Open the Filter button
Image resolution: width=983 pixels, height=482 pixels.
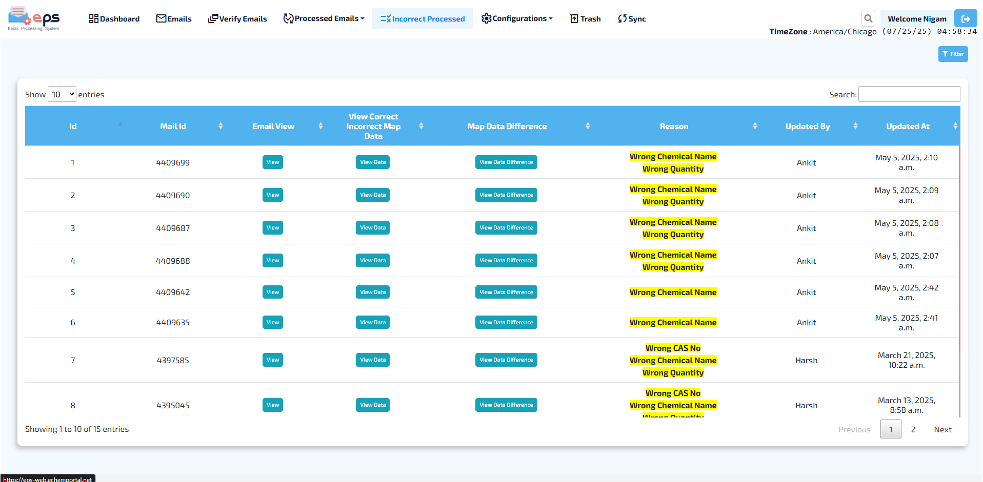953,54
